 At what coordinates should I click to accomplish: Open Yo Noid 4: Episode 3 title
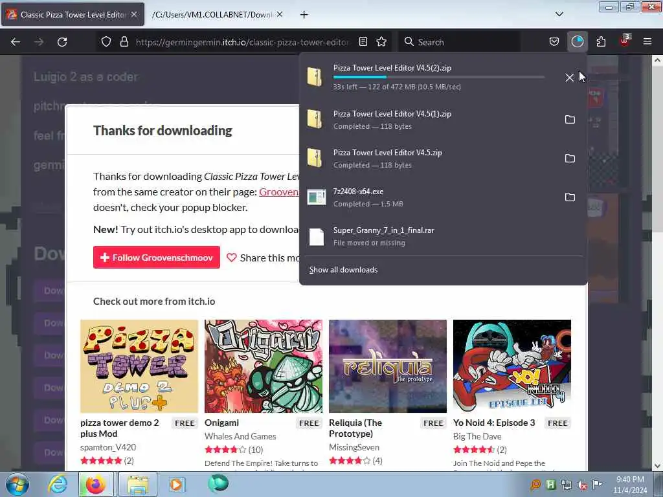pos(494,423)
